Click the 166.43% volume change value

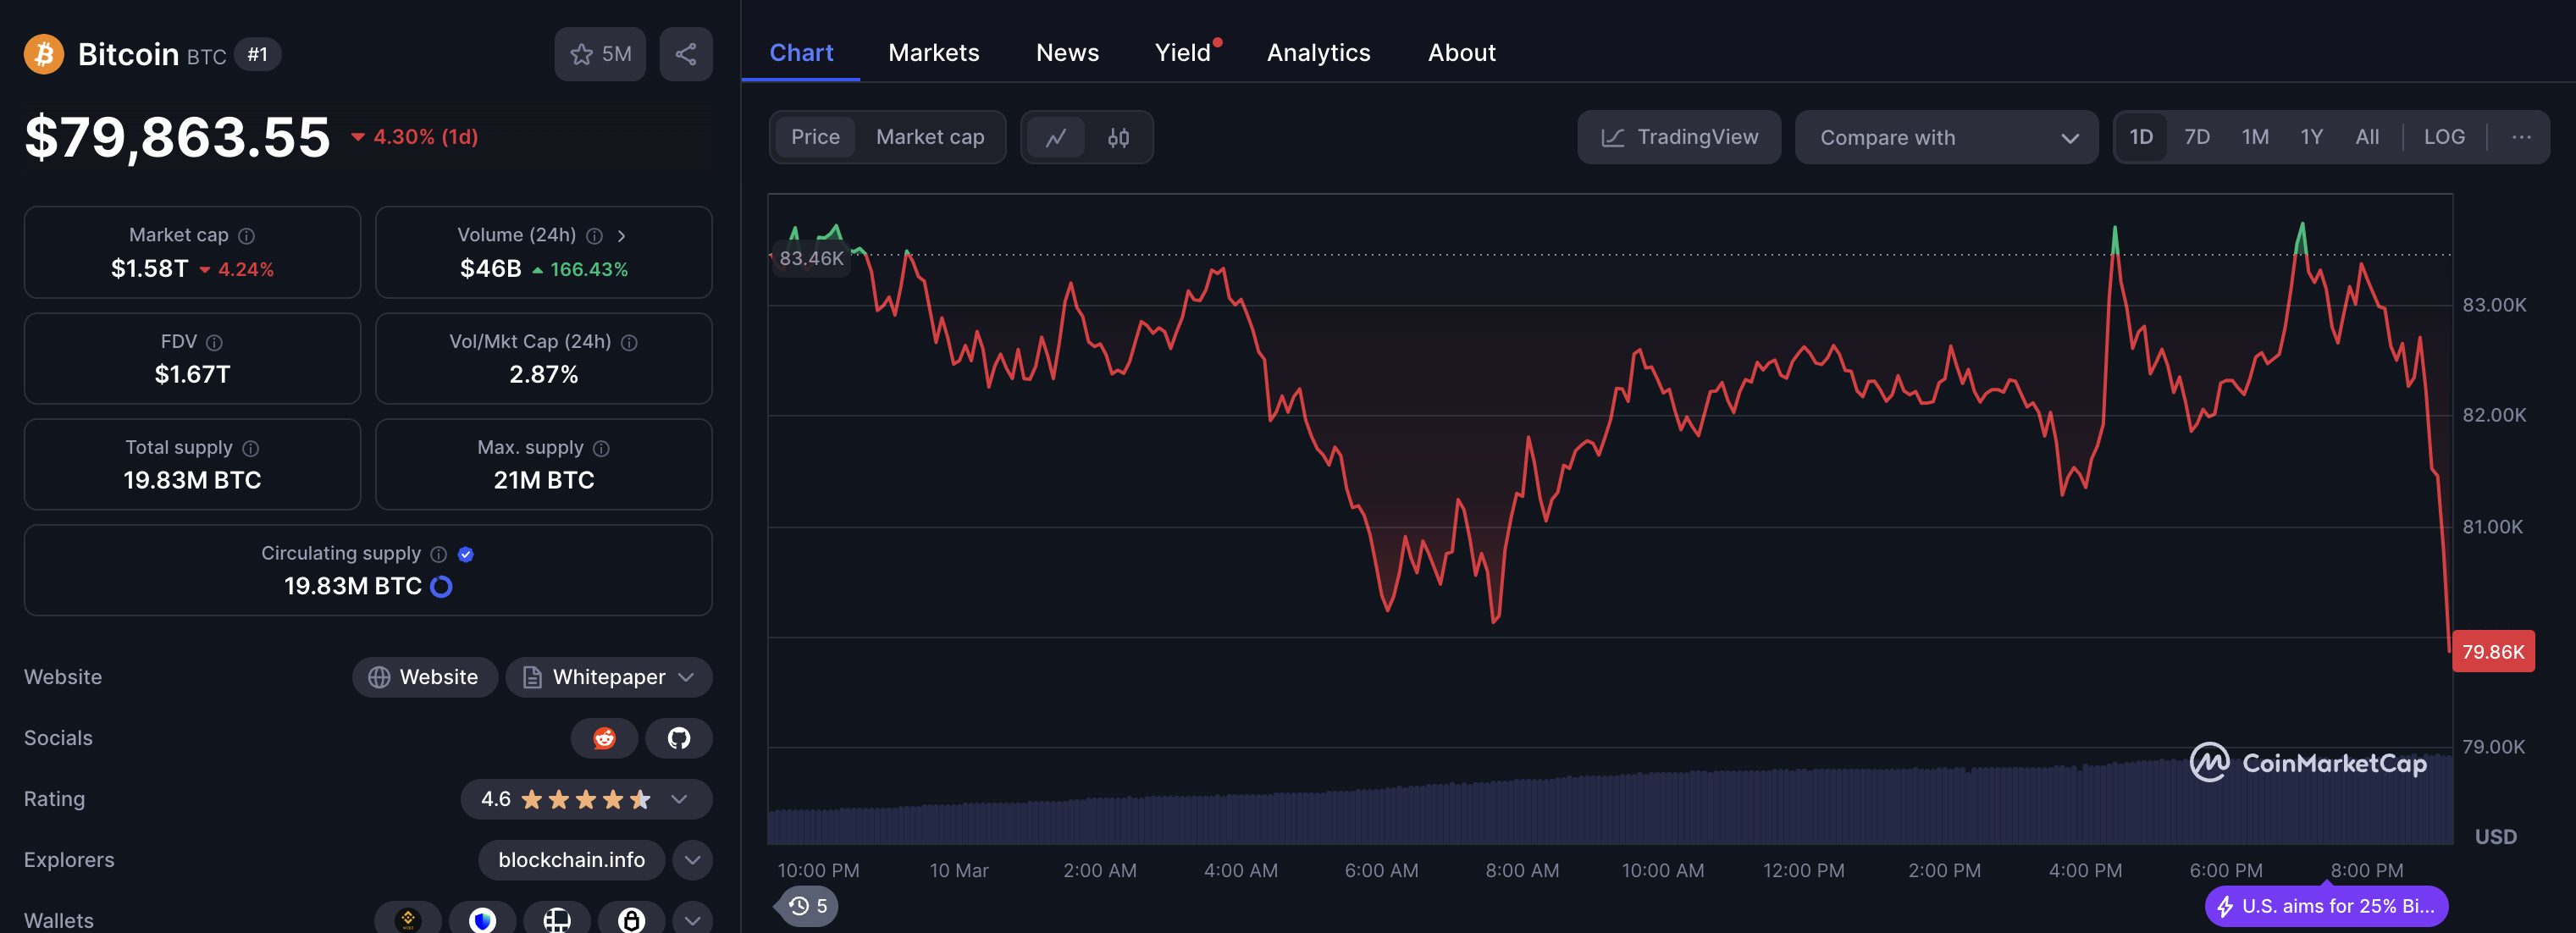589,269
